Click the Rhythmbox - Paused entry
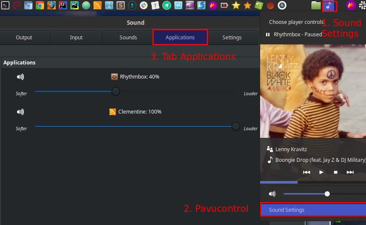This screenshot has height=225, width=366. coord(298,34)
